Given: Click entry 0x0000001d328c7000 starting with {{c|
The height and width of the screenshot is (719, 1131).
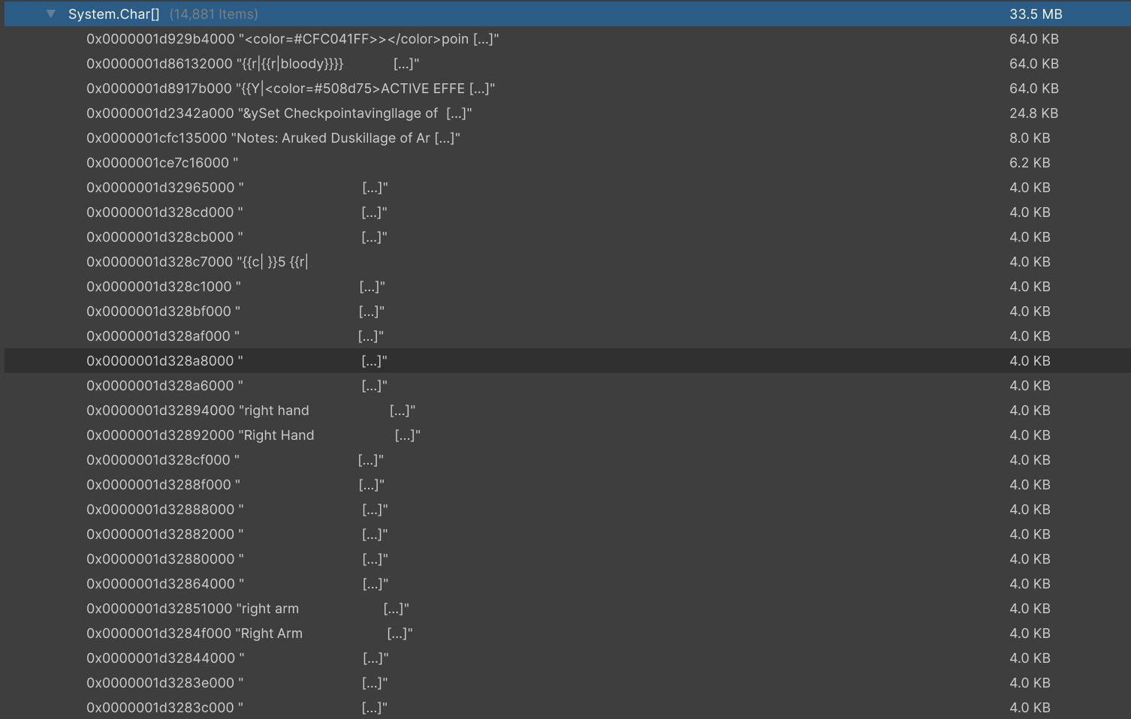Looking at the screenshot, I should click(x=197, y=262).
